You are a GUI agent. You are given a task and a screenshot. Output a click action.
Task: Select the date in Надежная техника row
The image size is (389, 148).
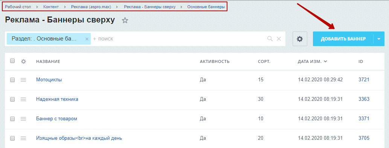pyautogui.click(x=320, y=99)
